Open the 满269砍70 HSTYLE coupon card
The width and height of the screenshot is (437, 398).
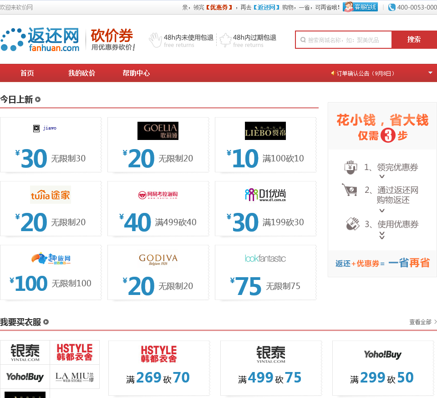coord(159,368)
